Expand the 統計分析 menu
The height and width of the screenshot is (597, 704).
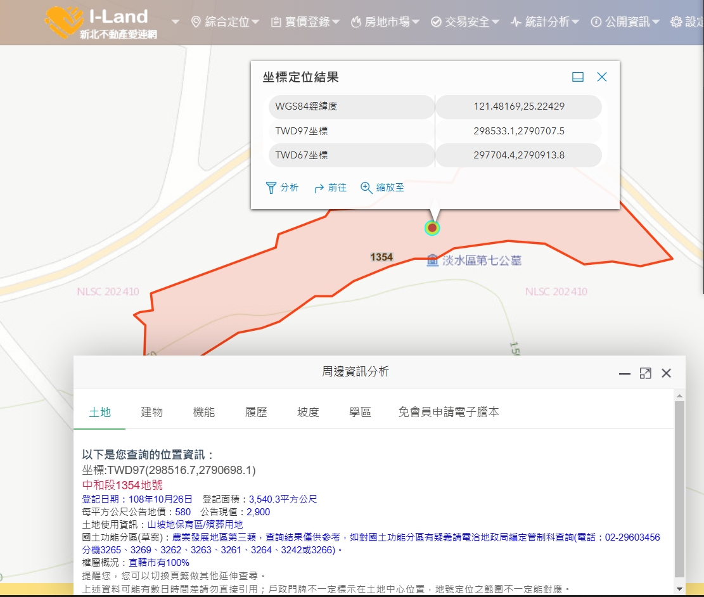[x=545, y=22]
